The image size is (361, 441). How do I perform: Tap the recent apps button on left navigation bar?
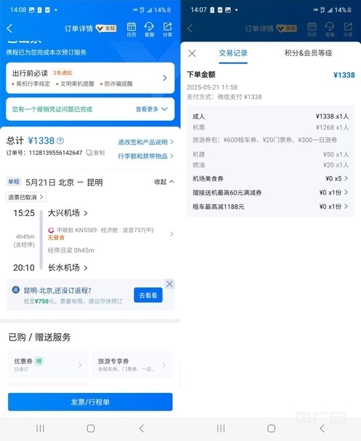[x=40, y=429]
